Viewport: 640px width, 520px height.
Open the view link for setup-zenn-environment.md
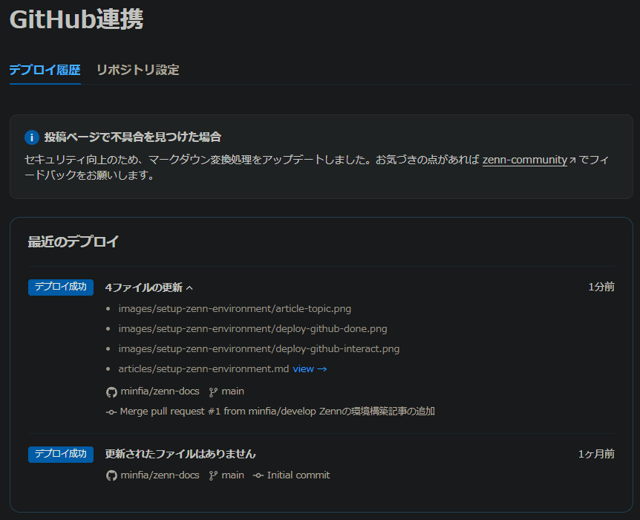pos(310,369)
